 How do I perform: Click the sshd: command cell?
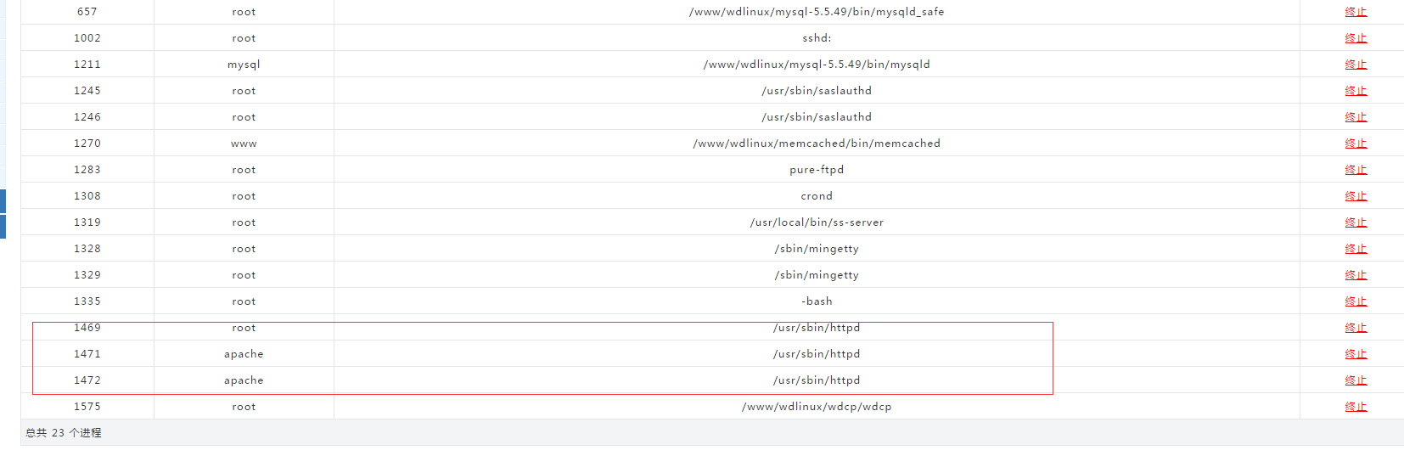817,38
